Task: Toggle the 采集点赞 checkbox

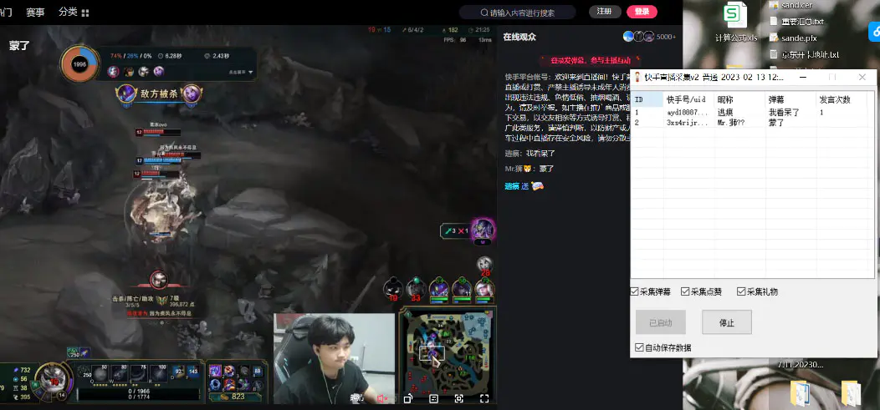Action: pos(685,291)
